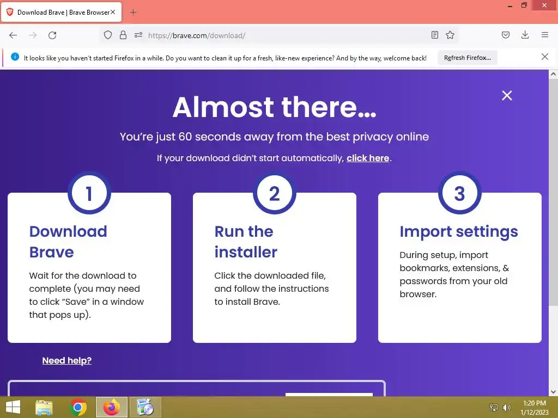Click the Run the installer heading

tap(246, 242)
